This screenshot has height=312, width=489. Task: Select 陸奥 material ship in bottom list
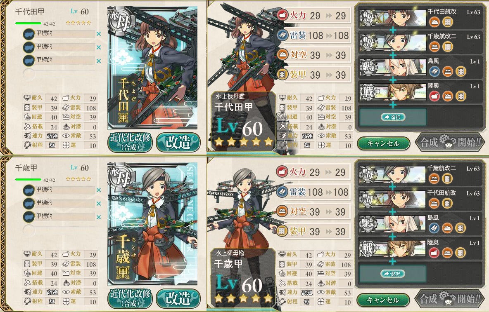click(x=392, y=248)
